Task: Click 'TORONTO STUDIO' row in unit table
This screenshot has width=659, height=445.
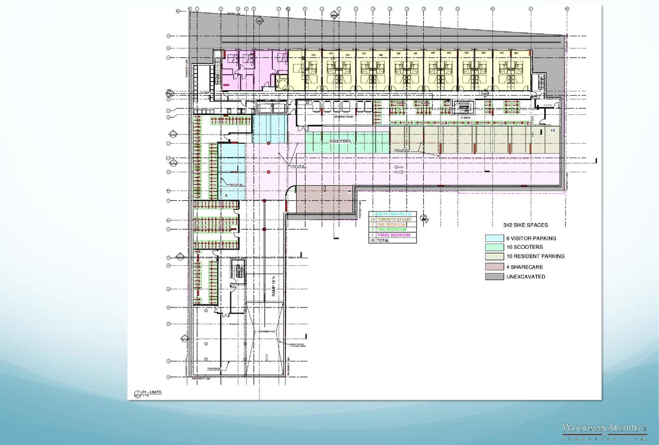Action: click(x=392, y=219)
